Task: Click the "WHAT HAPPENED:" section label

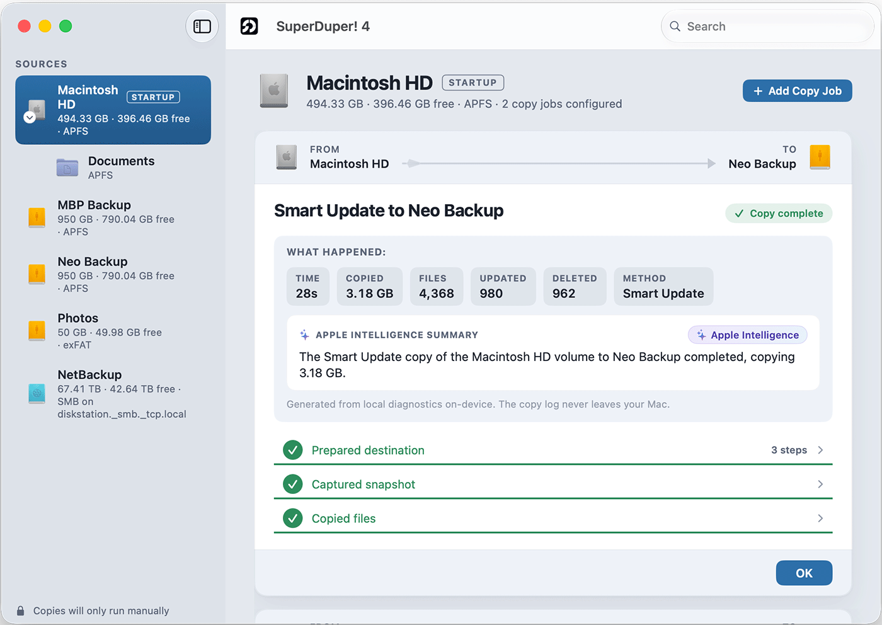Action: click(336, 252)
